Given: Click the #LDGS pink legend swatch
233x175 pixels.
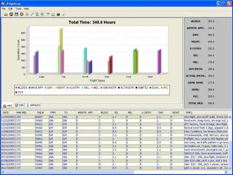Looking at the screenshot, I should click(16, 87).
